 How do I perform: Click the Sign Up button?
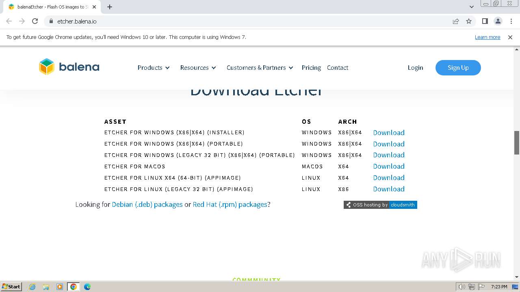458,68
